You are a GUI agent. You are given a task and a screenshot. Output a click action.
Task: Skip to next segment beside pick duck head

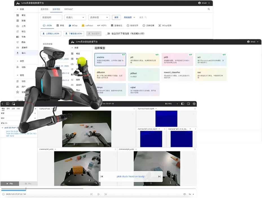pos(159,176)
